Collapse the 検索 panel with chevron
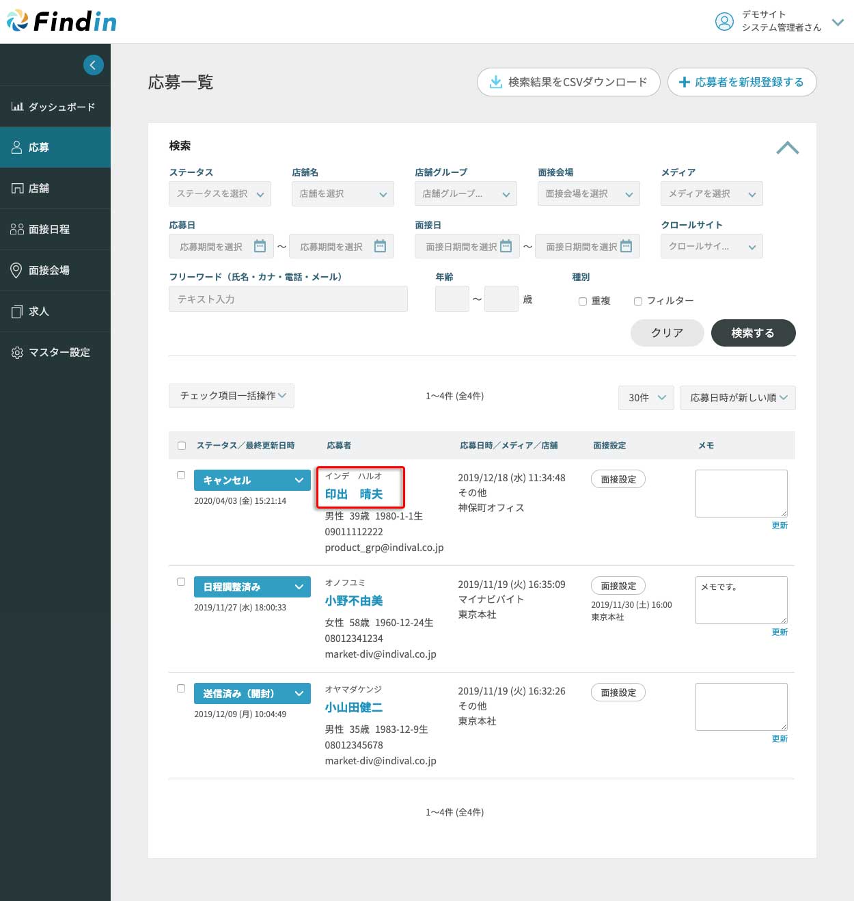854x901 pixels. [x=787, y=148]
